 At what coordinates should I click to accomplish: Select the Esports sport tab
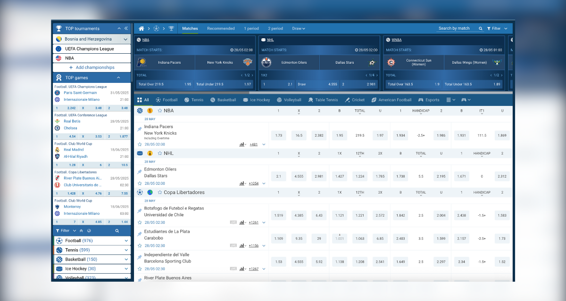coord(429,100)
